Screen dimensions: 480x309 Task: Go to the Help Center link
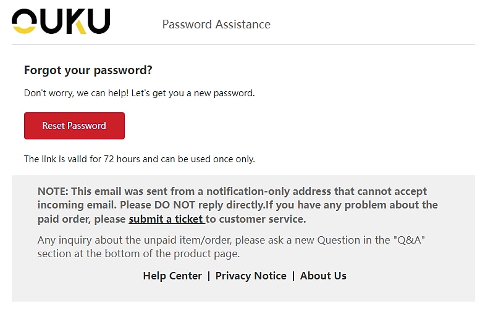(172, 276)
